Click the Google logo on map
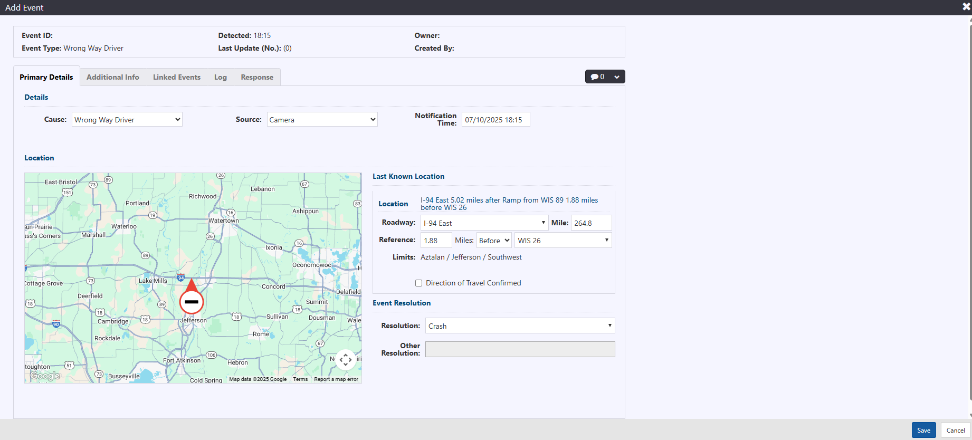The width and height of the screenshot is (972, 440). coord(45,376)
